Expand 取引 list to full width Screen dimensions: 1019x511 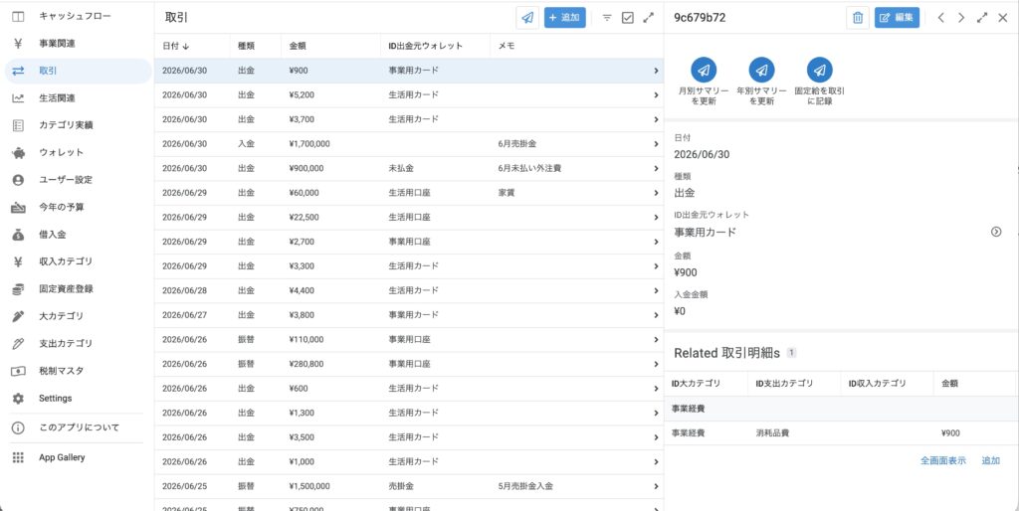click(648, 18)
